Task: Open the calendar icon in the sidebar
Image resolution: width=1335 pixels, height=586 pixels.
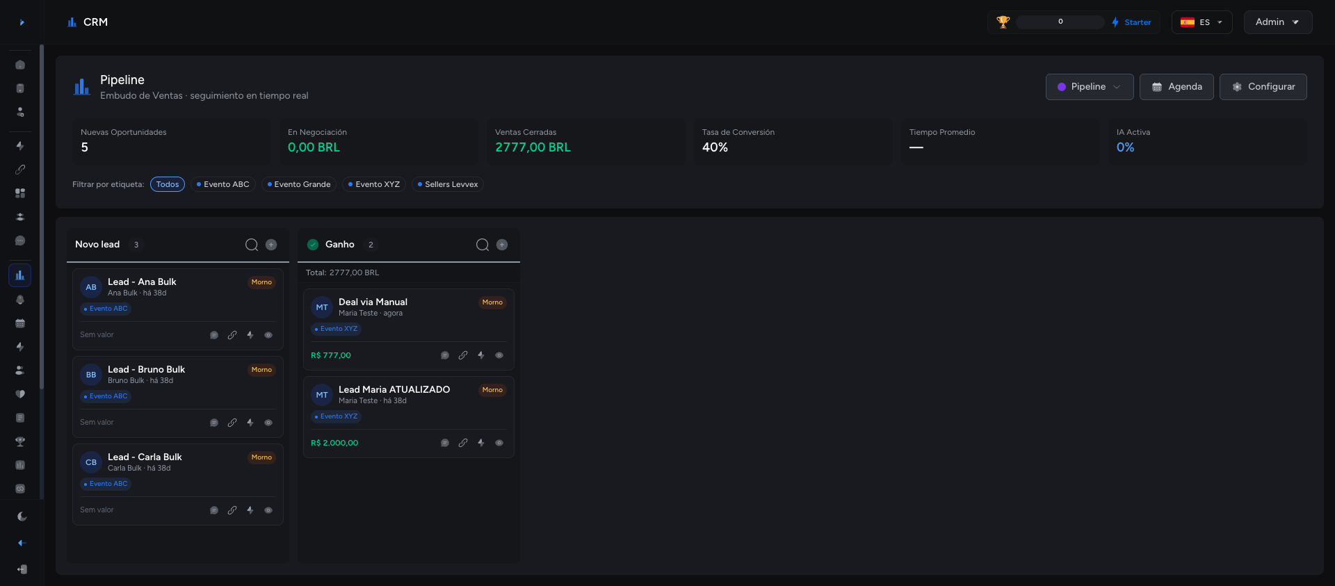Action: [x=20, y=323]
